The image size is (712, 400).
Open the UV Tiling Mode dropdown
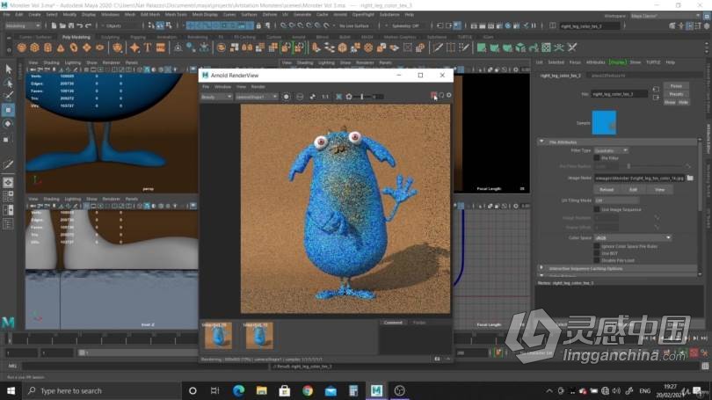tap(617, 200)
